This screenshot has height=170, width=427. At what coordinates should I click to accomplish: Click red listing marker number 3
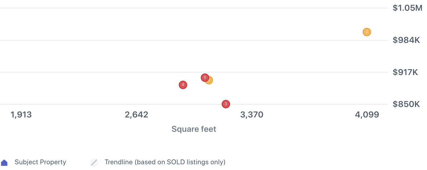(226, 104)
